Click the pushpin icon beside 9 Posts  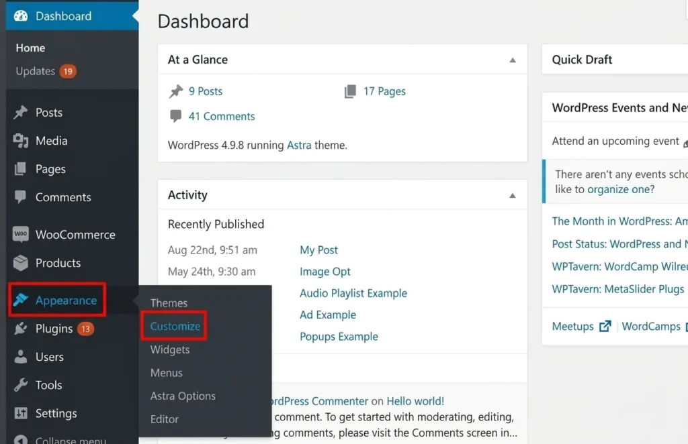tap(176, 91)
